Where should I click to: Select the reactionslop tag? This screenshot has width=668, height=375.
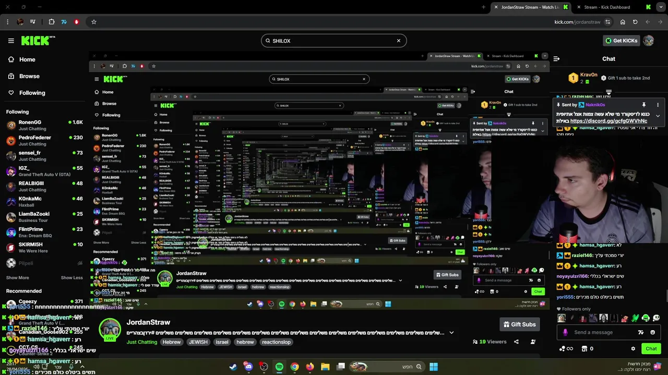point(276,342)
